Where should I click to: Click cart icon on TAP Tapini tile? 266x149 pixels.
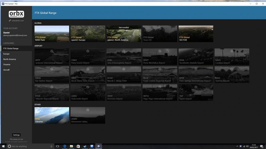tap(196, 87)
